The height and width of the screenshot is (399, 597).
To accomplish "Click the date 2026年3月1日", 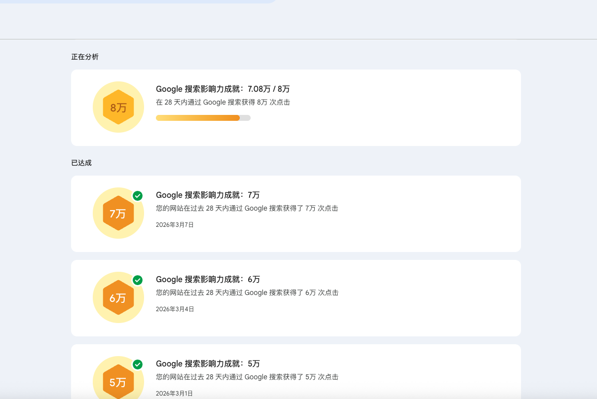I will click(174, 394).
